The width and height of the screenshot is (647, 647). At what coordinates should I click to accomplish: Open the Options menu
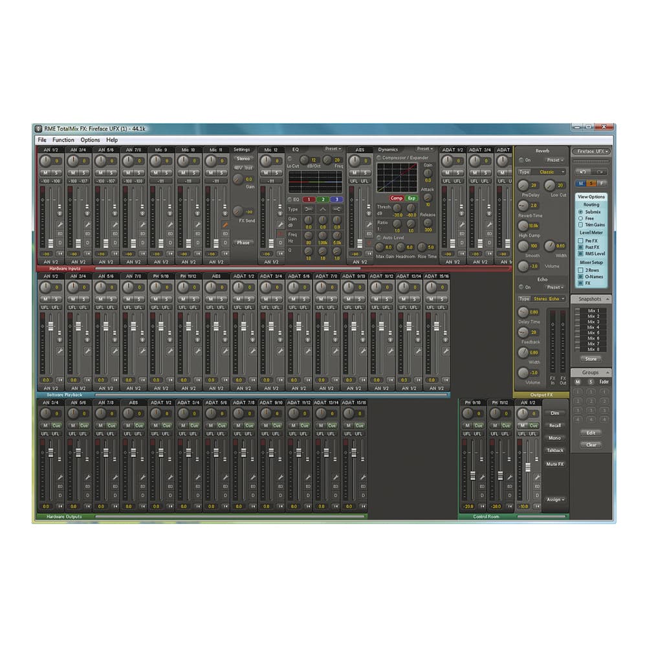[x=90, y=140]
